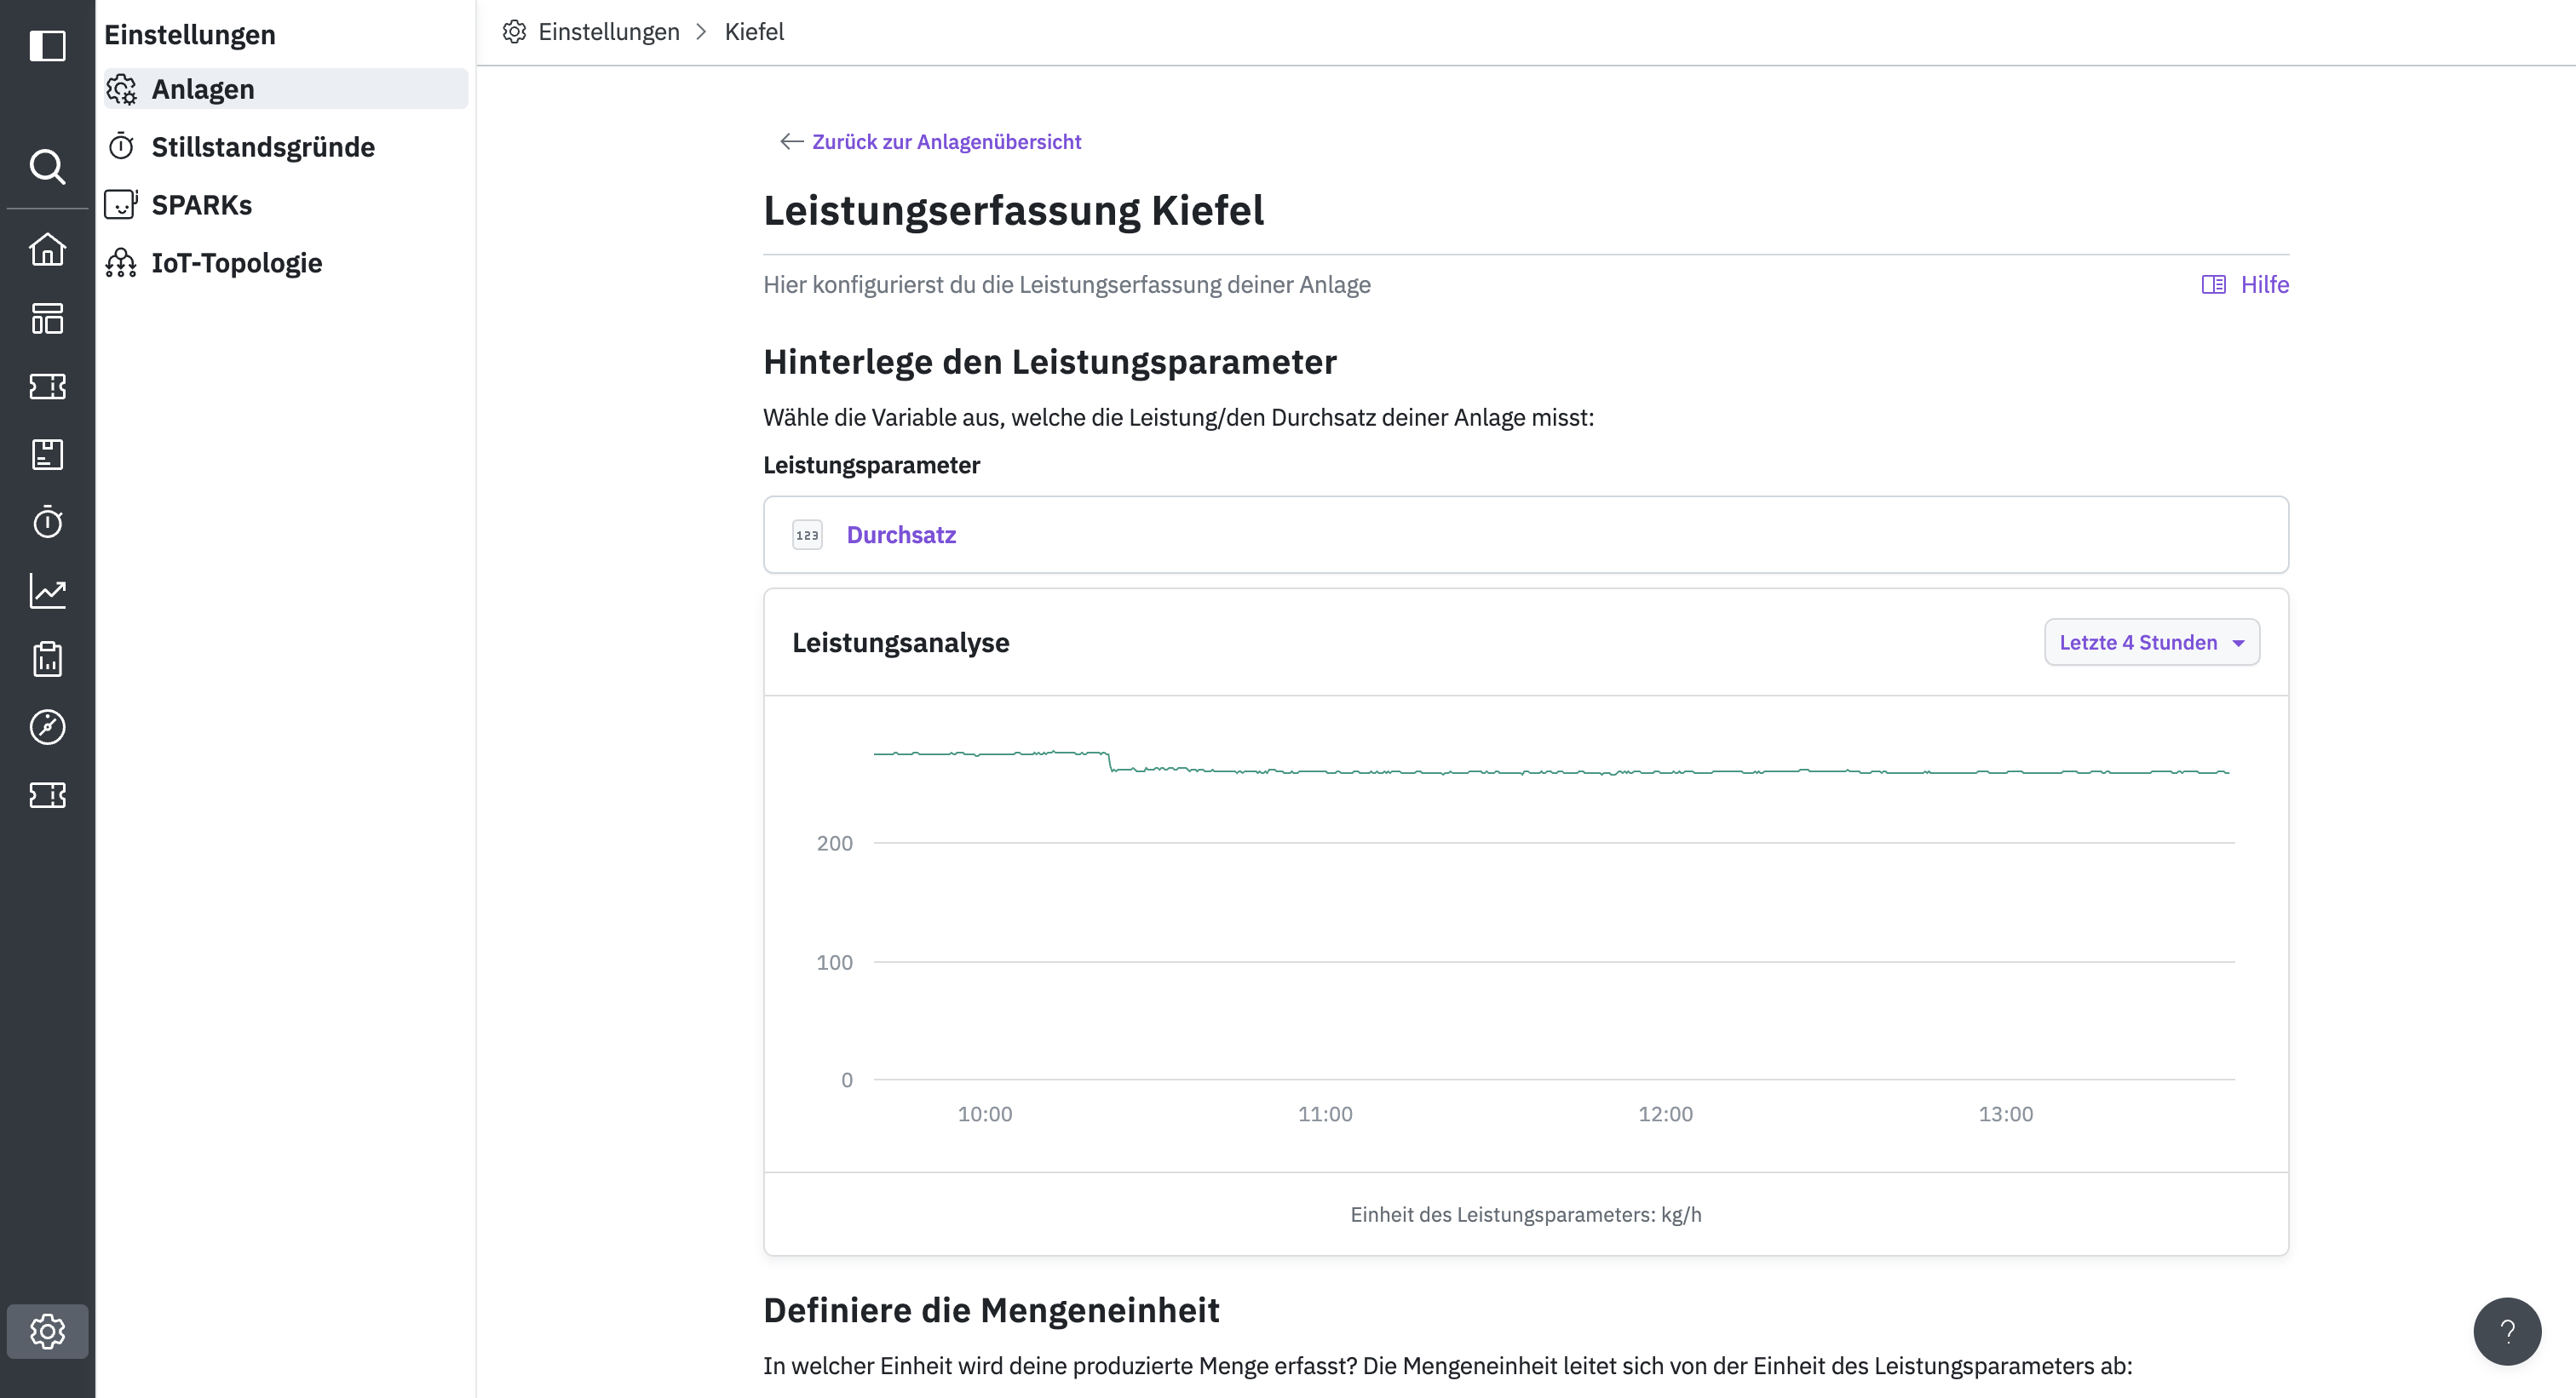Click the settings gear at sidebar bottom
Image resolution: width=2576 pixels, height=1398 pixels.
pos(47,1331)
